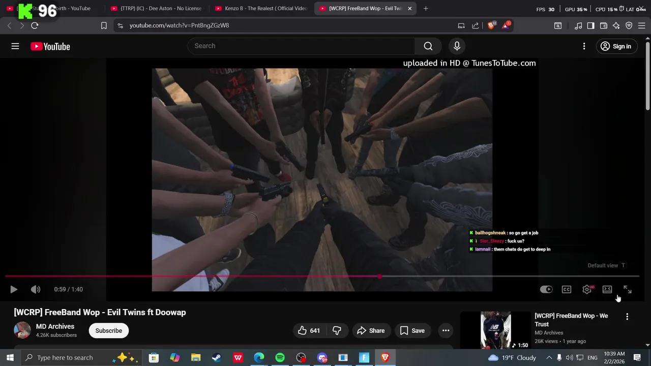Screen dimensions: 651x366
Task: Open options menu for We Trust suggestion
Action: [x=627, y=316]
